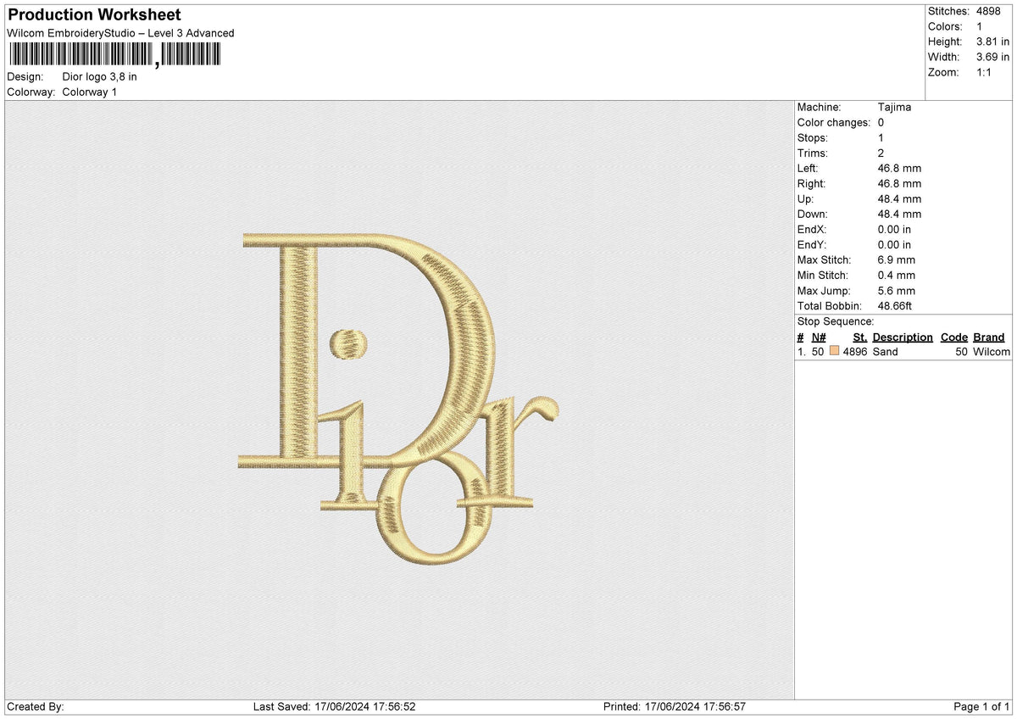Viewport: 1017px width, 719px height.
Task: Click the EndY value 0.00 in
Action: point(895,245)
